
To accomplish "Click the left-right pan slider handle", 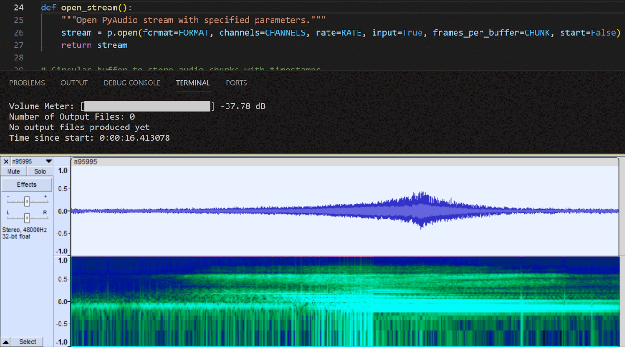I will (x=27, y=218).
